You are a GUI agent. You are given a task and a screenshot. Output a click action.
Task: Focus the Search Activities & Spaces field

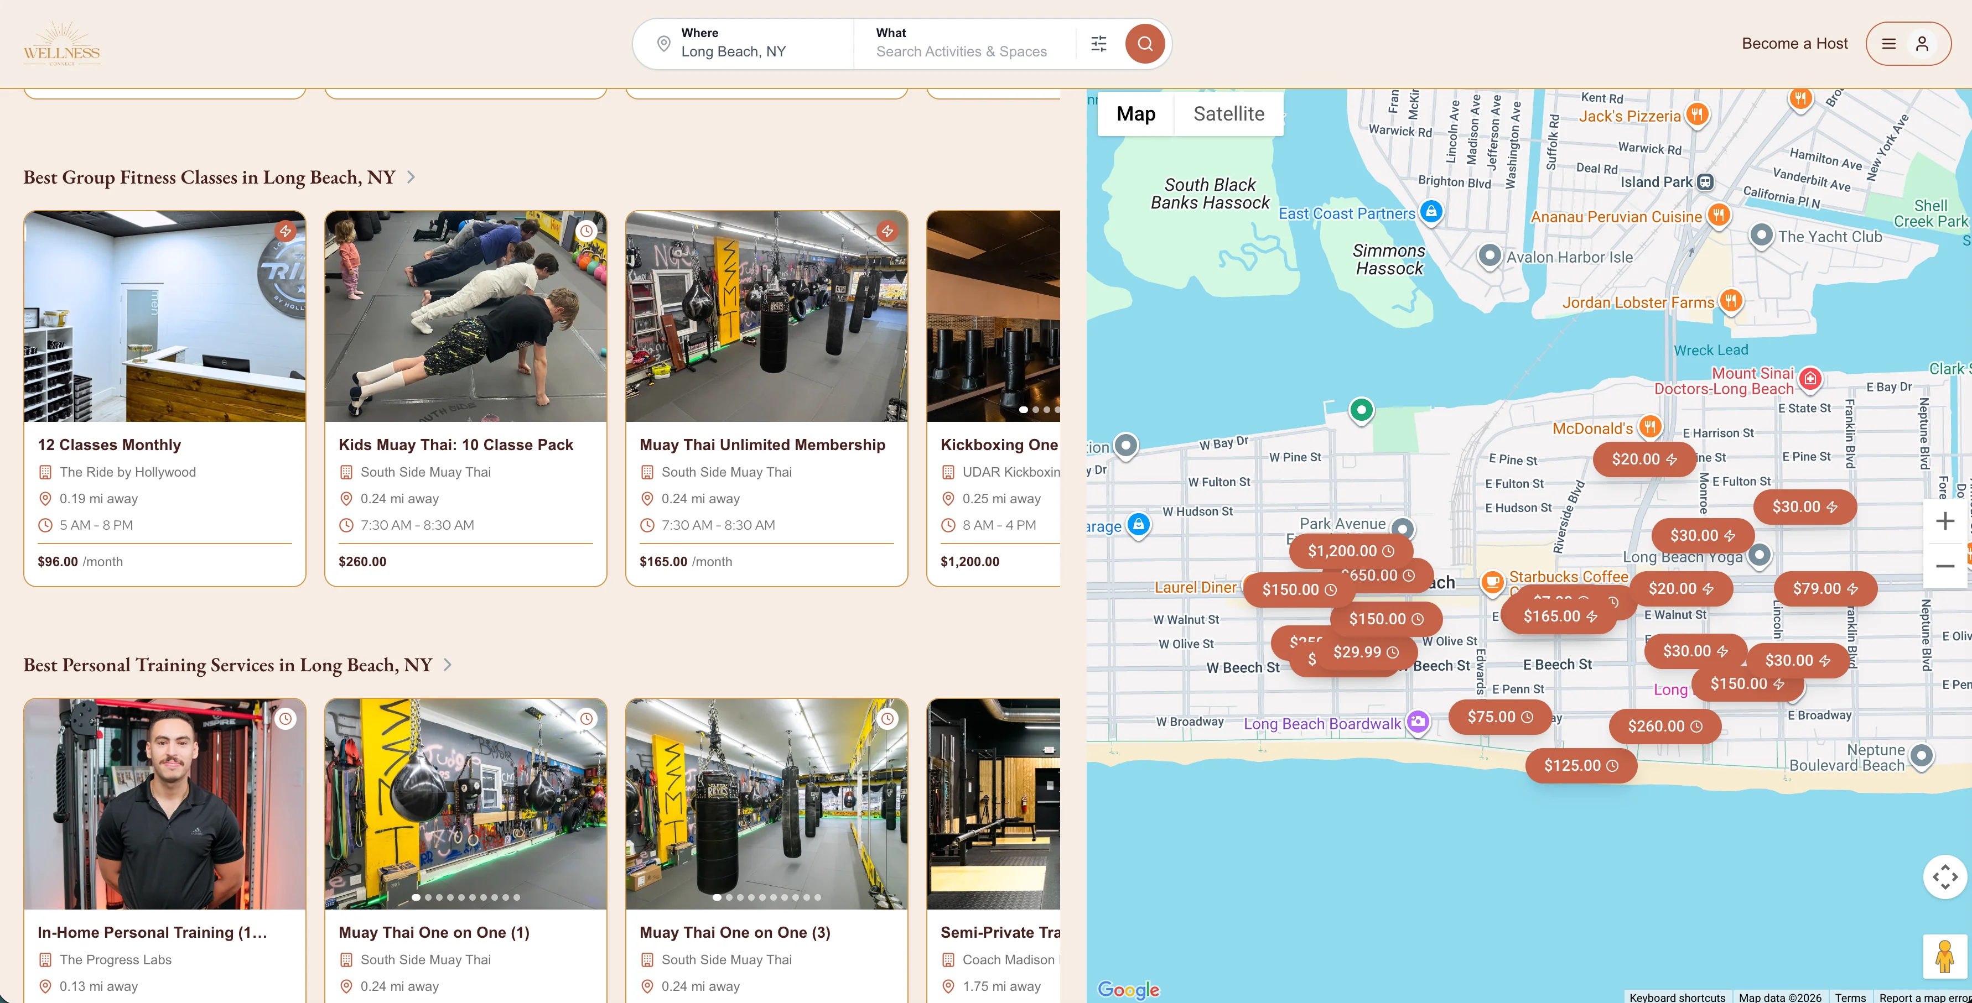click(x=961, y=51)
